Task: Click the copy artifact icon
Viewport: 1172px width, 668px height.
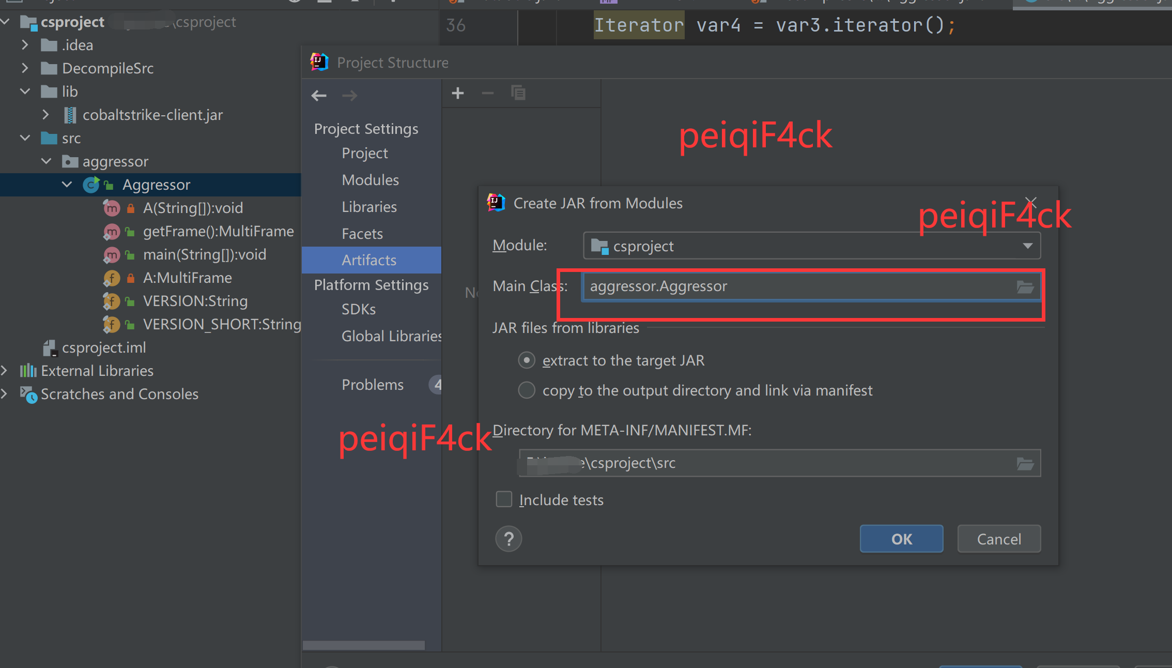Action: (518, 93)
